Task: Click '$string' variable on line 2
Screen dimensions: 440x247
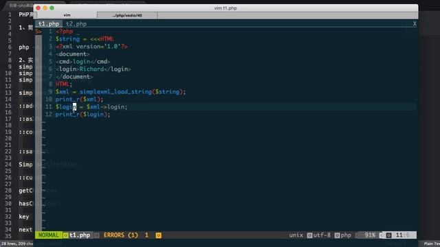Action: pos(67,39)
